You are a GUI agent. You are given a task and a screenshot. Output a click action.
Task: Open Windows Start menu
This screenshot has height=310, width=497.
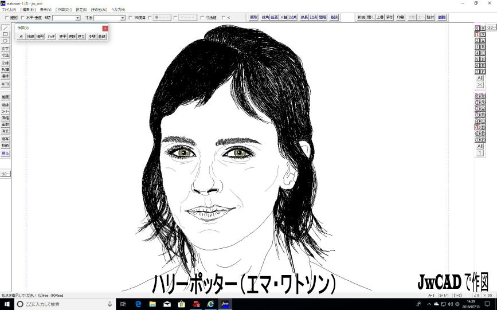(x=7, y=304)
